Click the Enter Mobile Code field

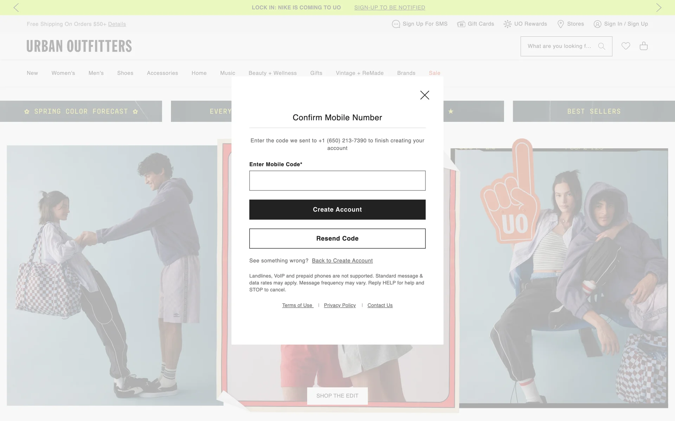pos(337,181)
